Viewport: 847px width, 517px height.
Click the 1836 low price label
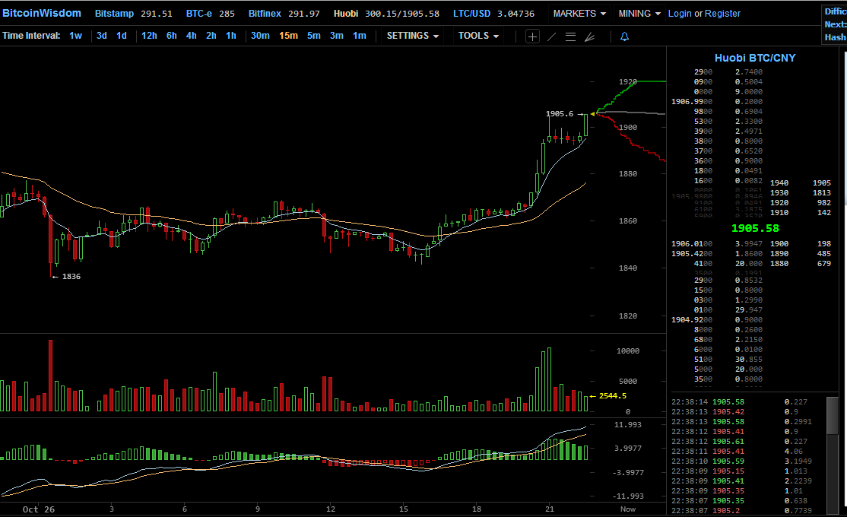click(x=71, y=277)
